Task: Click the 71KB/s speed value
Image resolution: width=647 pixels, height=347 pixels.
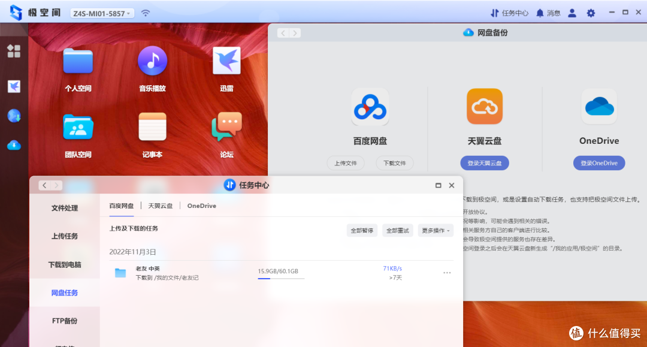Action: 392,268
